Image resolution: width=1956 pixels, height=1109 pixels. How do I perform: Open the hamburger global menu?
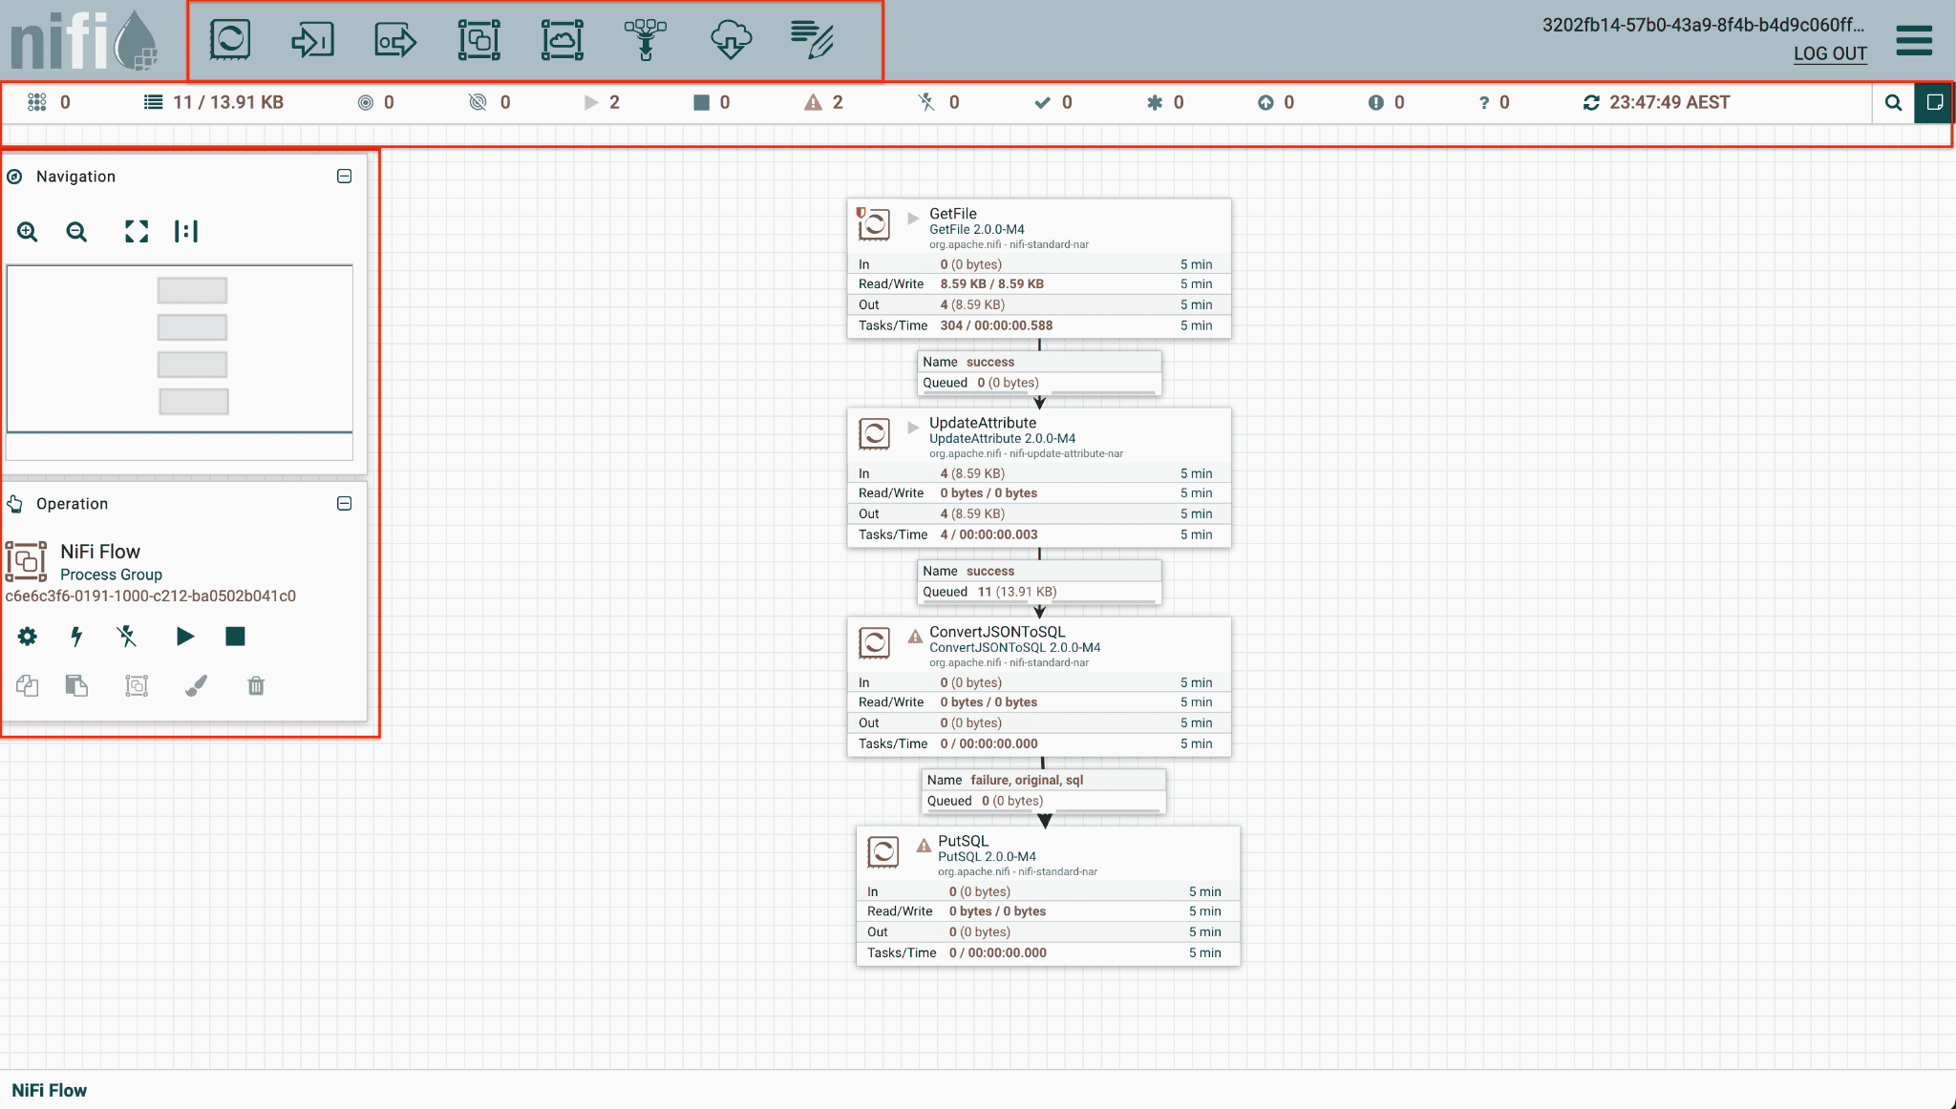1914,40
